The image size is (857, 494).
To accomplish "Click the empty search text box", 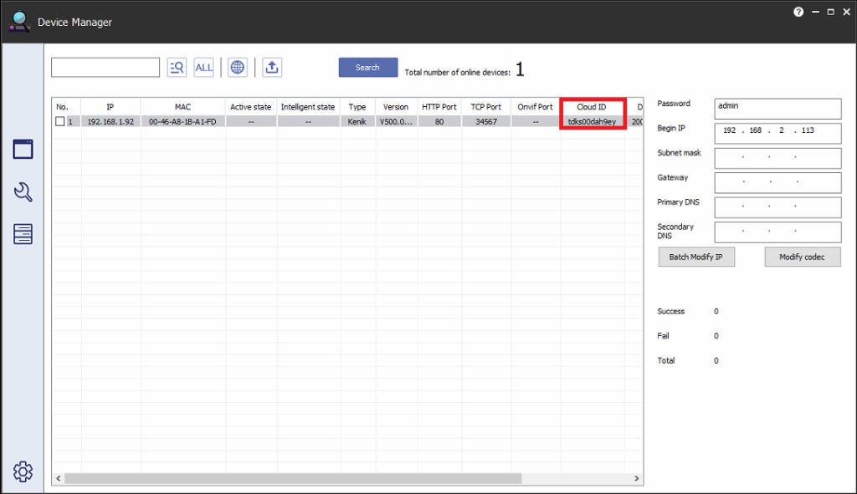I will click(105, 68).
